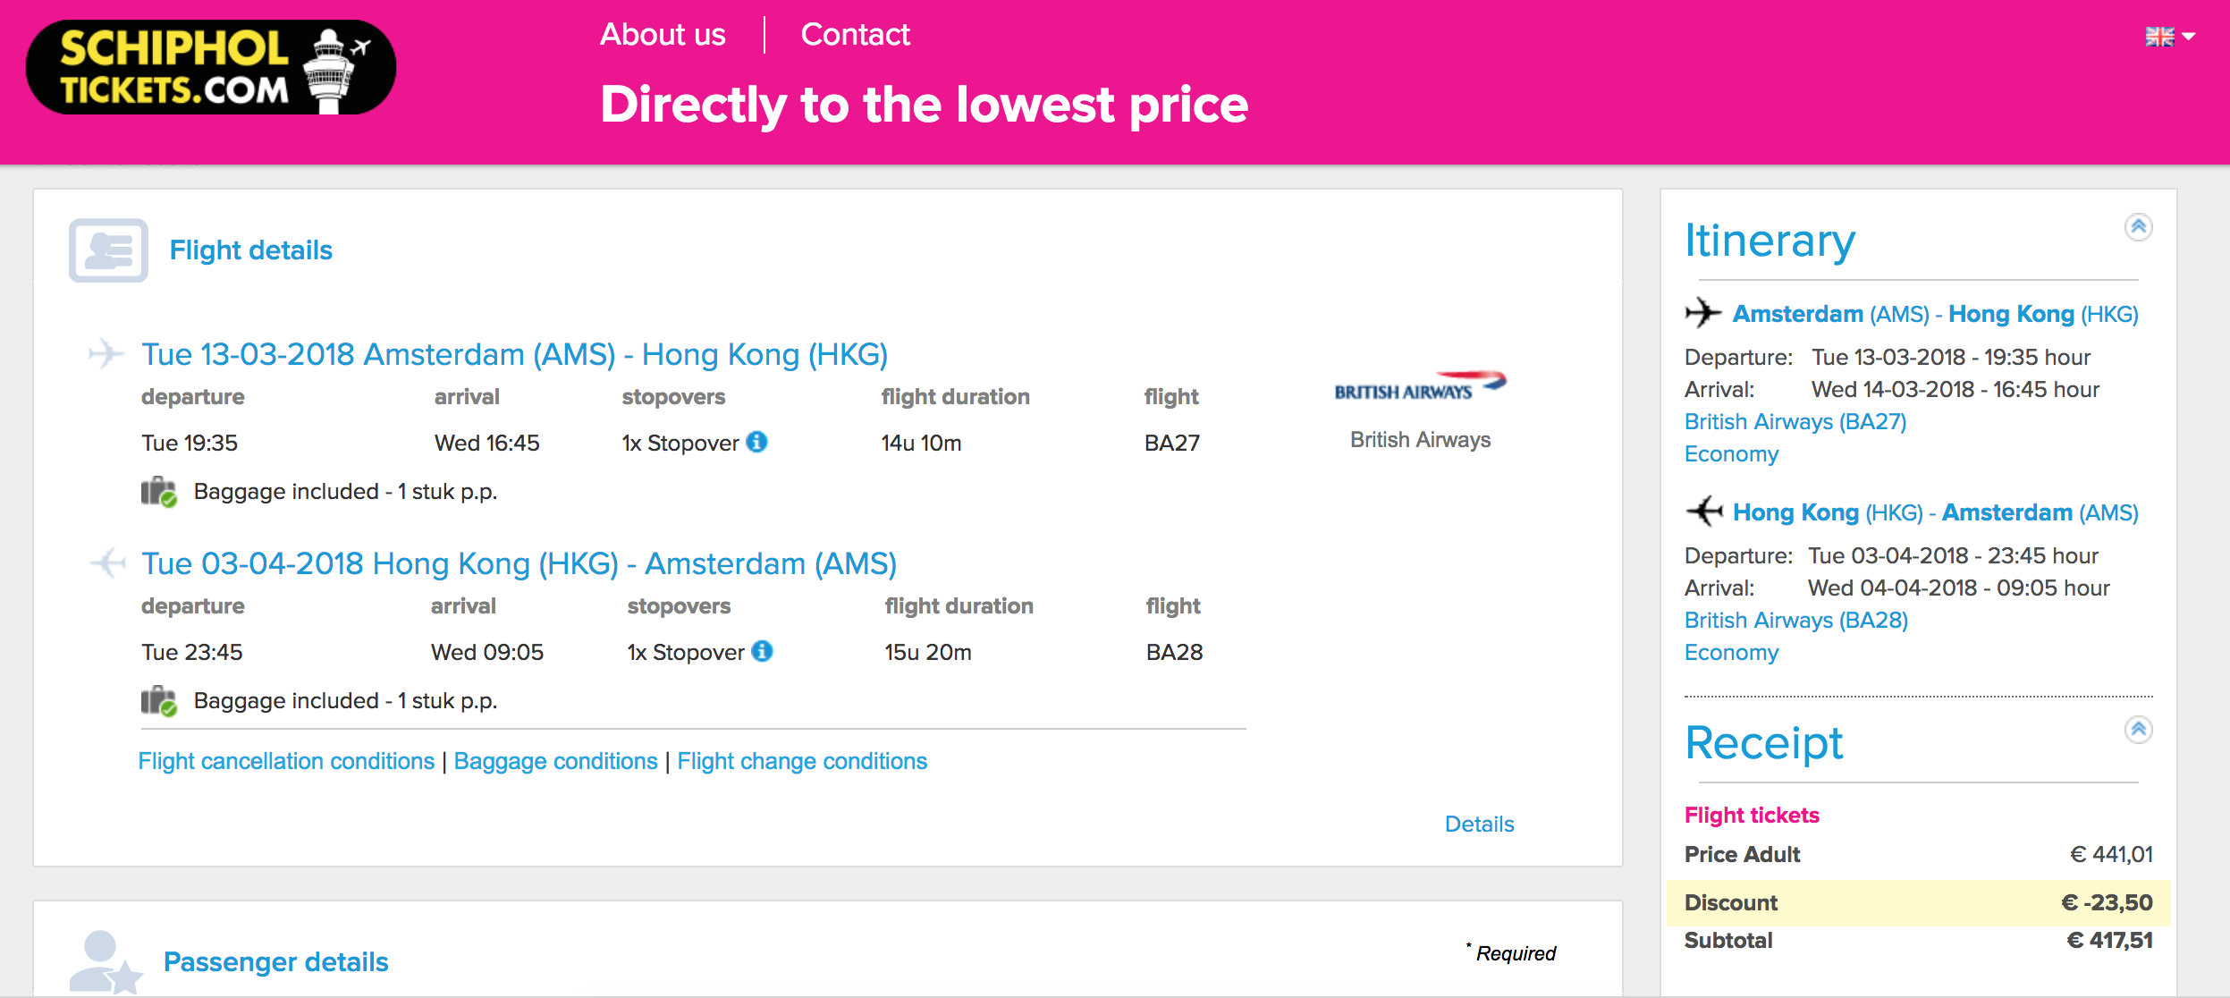
Task: Collapse the Itinerary panel
Action: [2138, 227]
